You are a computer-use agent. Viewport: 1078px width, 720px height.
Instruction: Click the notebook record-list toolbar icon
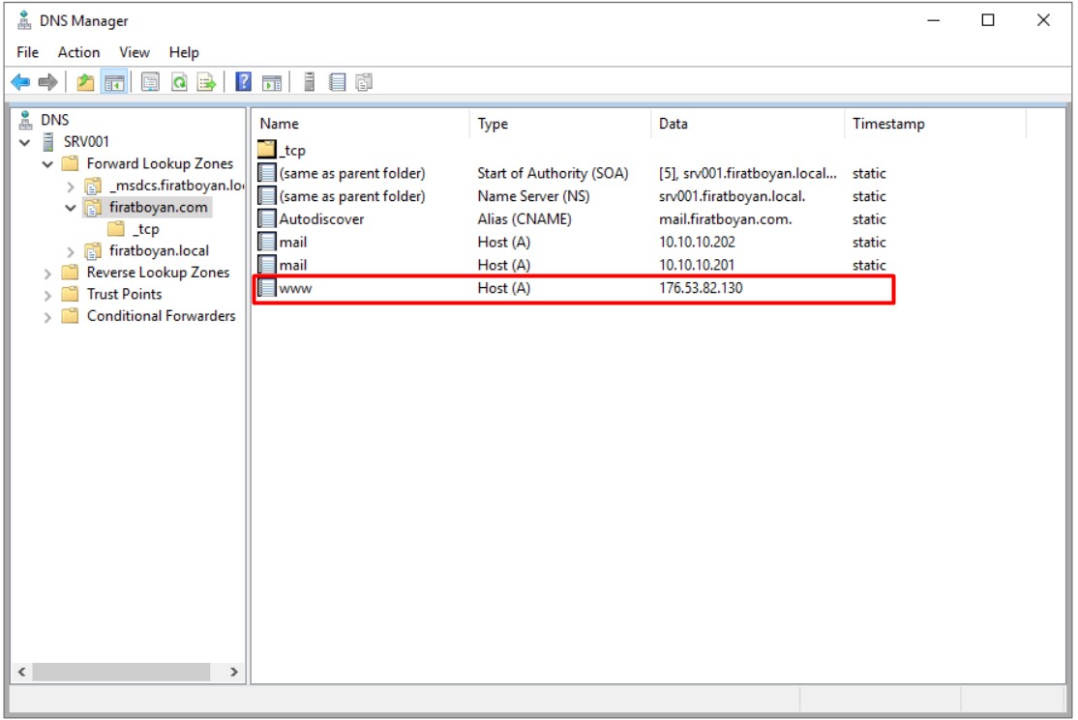click(337, 82)
